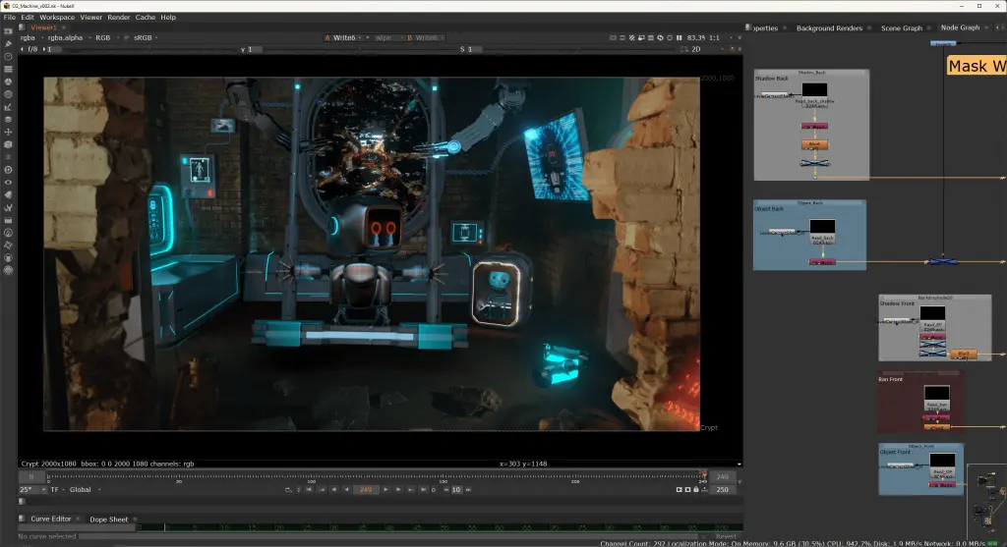Open the Render menu
The image size is (1007, 547).
118,18
